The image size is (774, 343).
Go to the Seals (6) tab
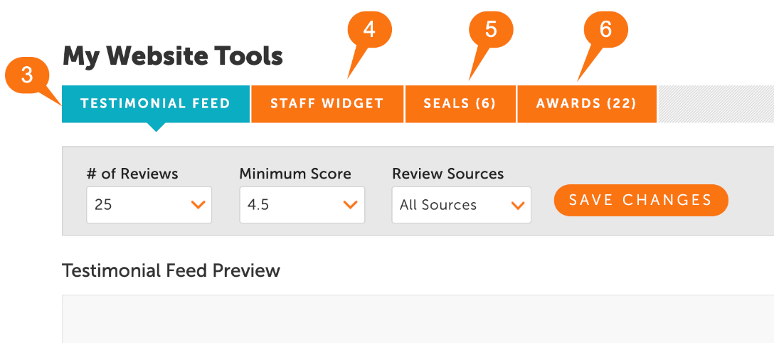(x=460, y=104)
